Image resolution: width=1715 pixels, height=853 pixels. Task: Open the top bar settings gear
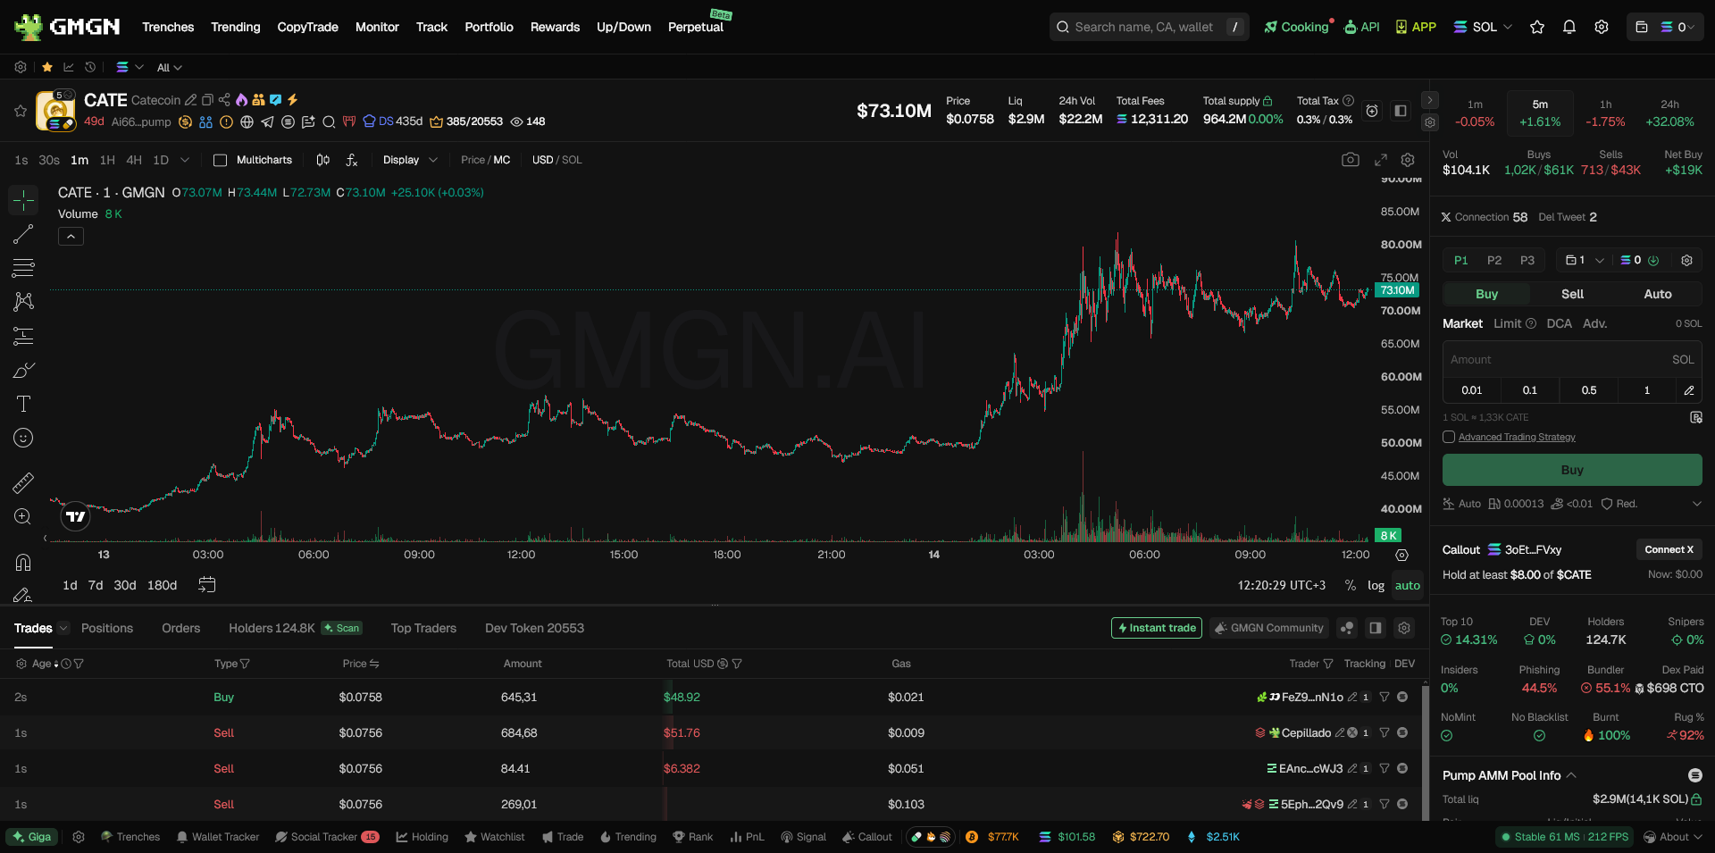(1601, 27)
